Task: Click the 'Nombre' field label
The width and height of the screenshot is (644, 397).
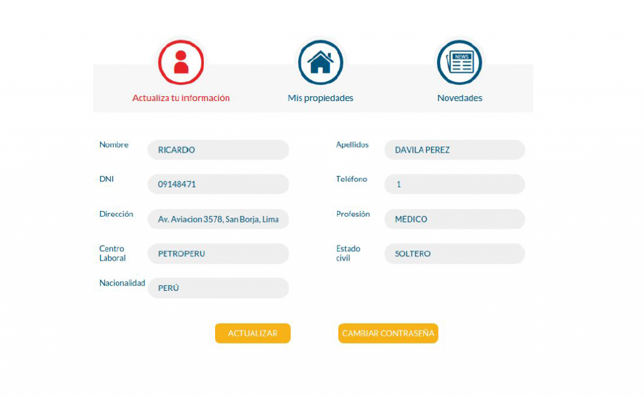Action: pyautogui.click(x=114, y=144)
